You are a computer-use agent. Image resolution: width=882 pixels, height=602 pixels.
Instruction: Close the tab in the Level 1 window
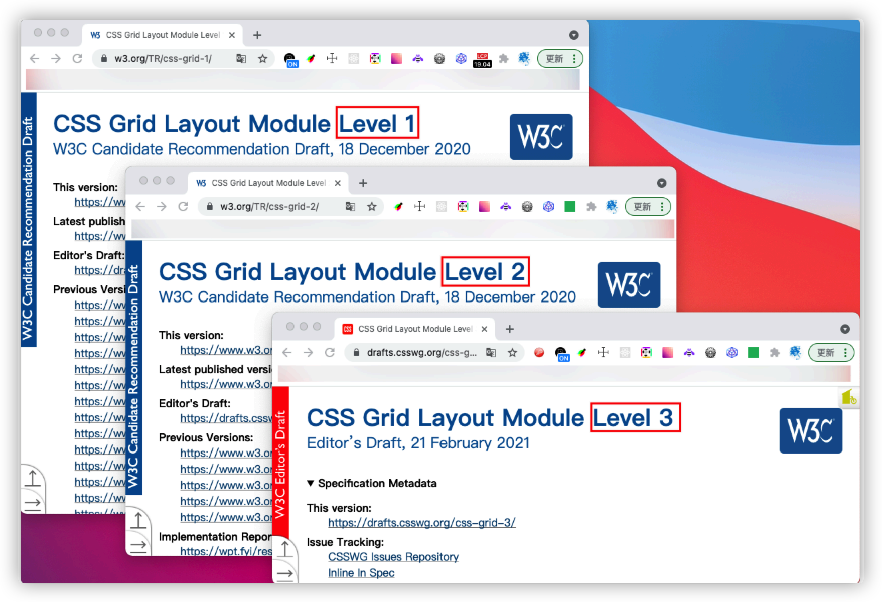[x=232, y=35]
